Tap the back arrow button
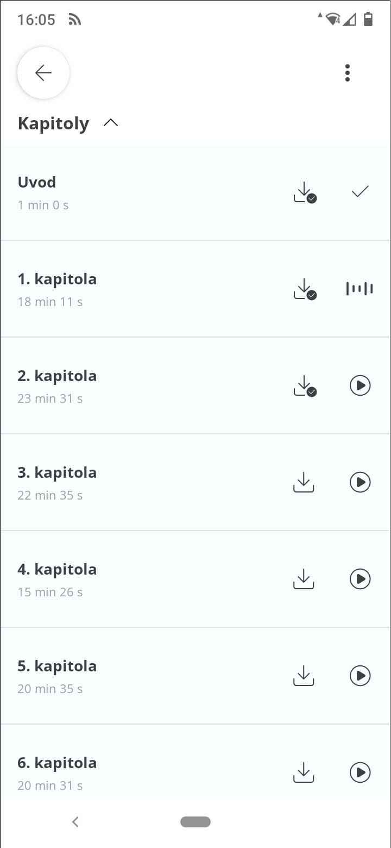 point(43,73)
